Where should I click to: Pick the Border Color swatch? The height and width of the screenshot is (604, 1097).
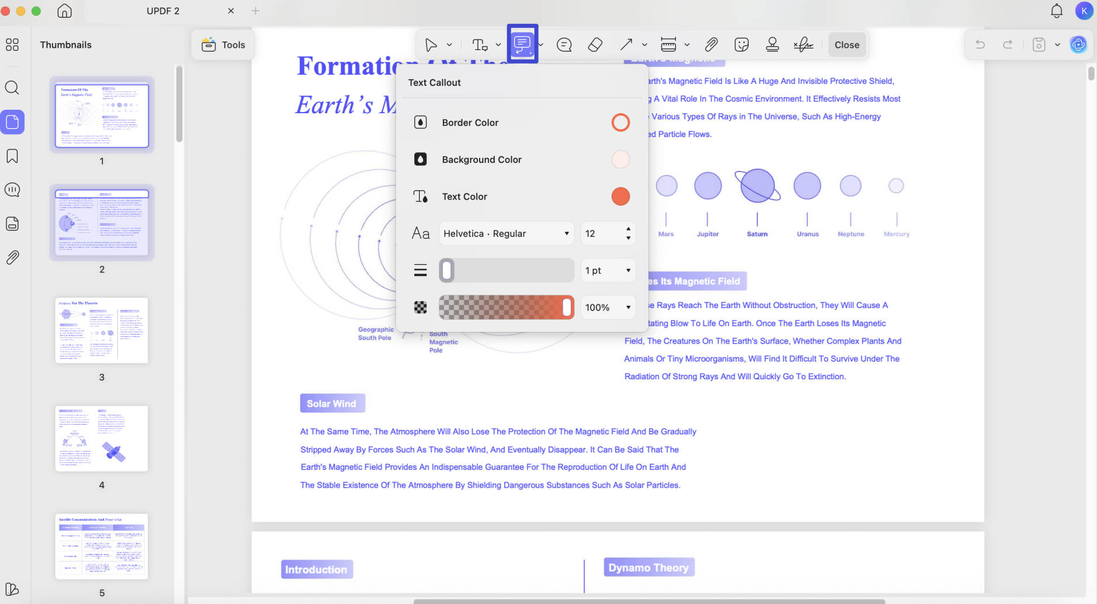click(620, 123)
